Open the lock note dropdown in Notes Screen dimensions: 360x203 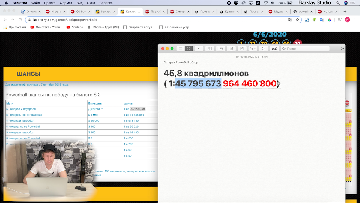(x=253, y=49)
